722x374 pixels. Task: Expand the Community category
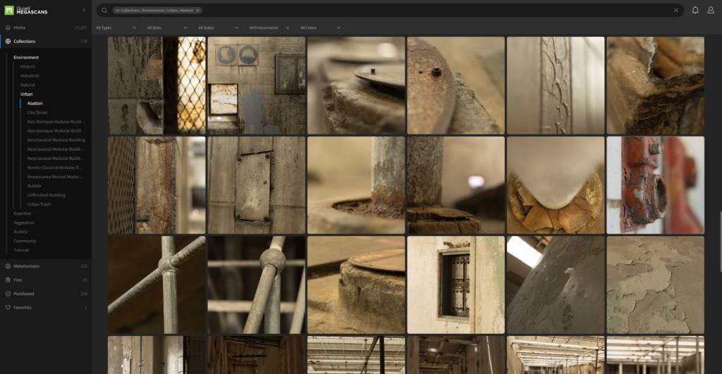pyautogui.click(x=25, y=241)
